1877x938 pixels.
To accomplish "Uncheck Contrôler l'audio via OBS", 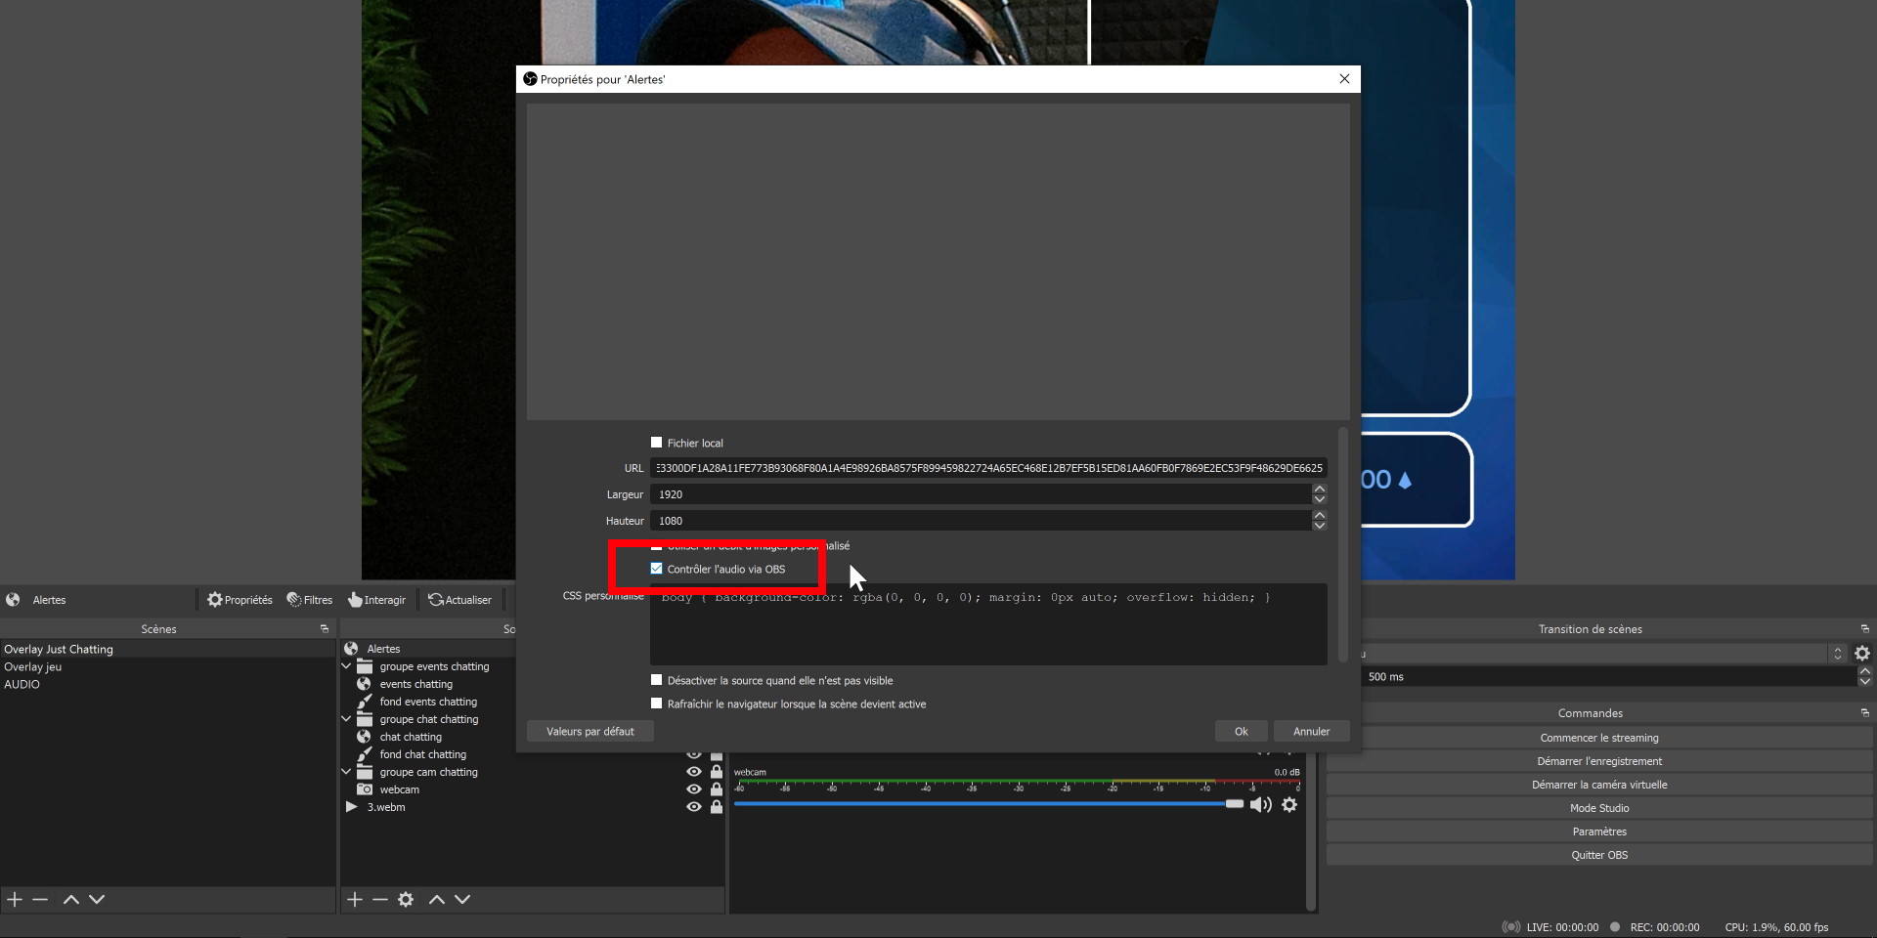I will (657, 569).
